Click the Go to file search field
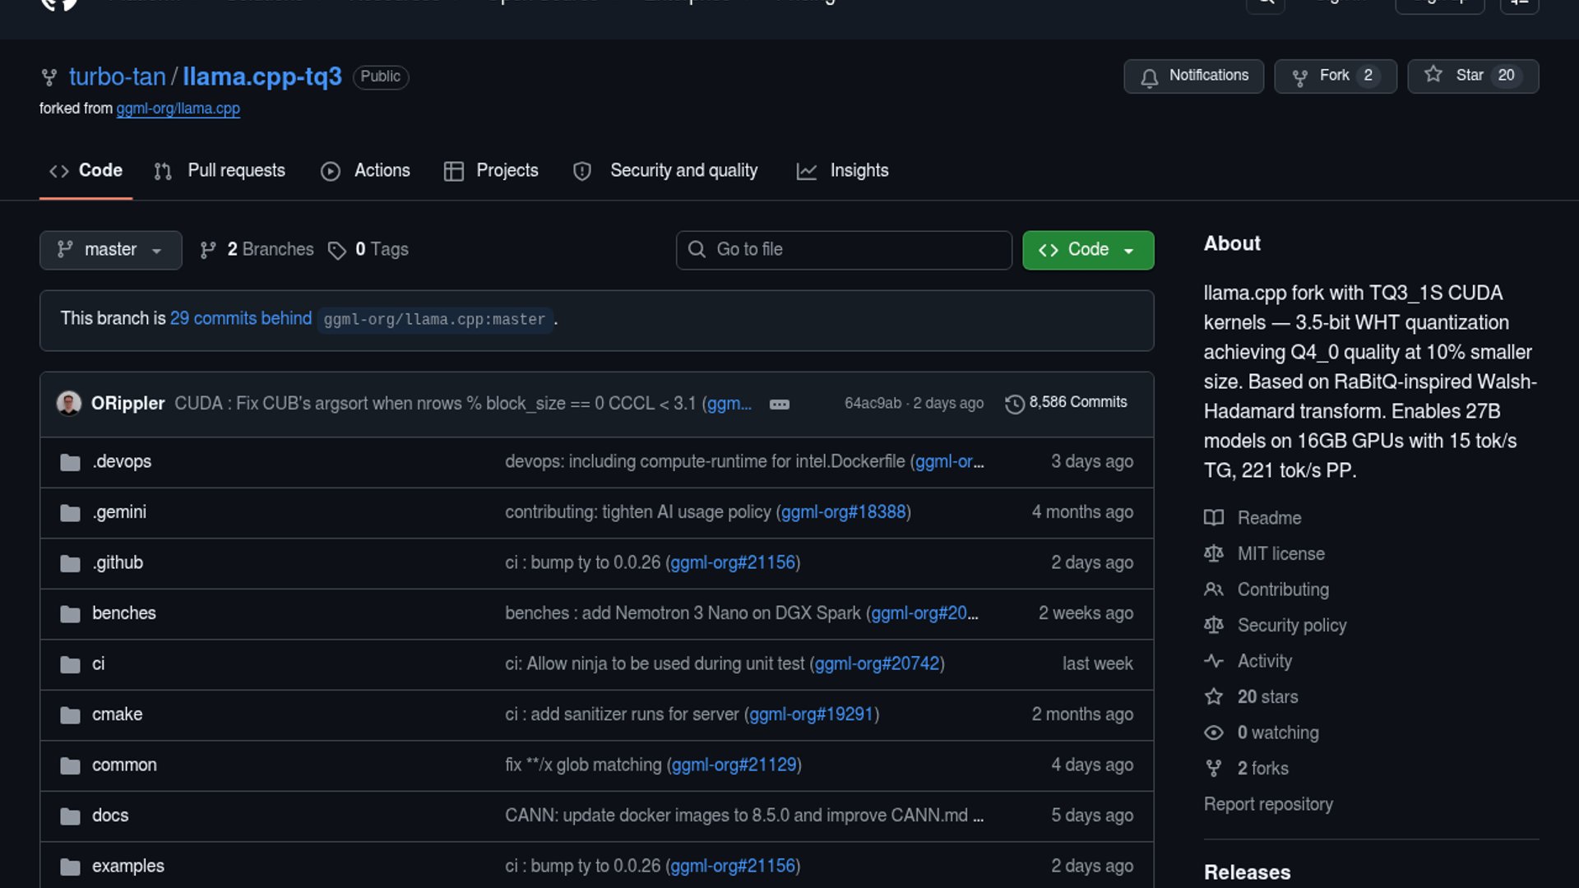 (844, 250)
